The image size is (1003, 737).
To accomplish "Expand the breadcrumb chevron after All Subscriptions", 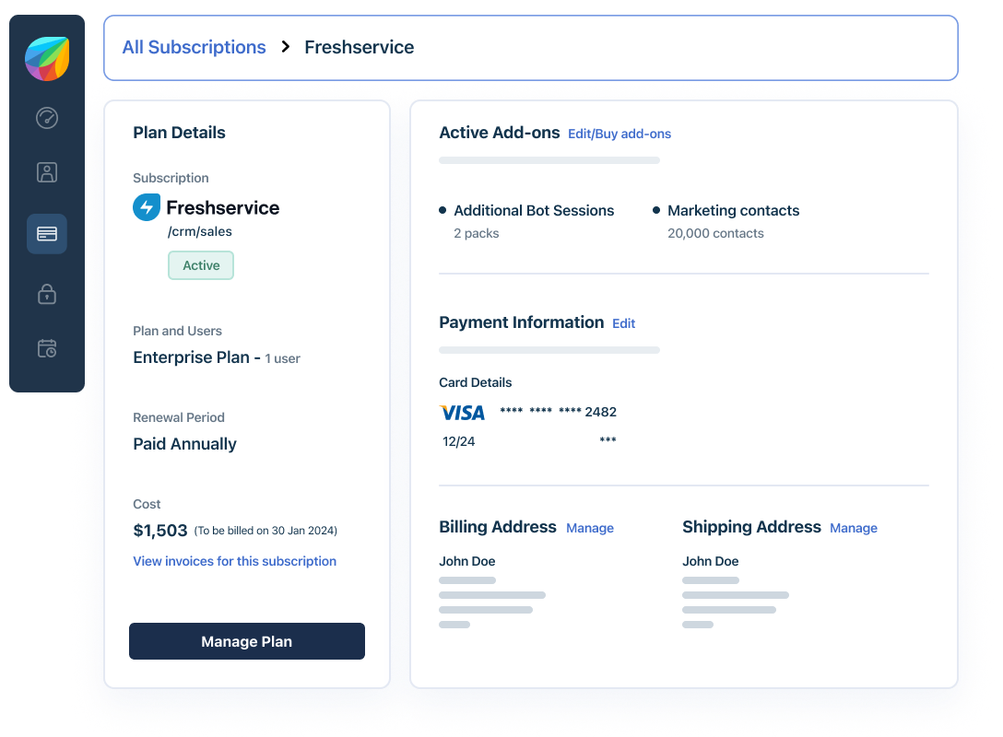I will pos(285,46).
